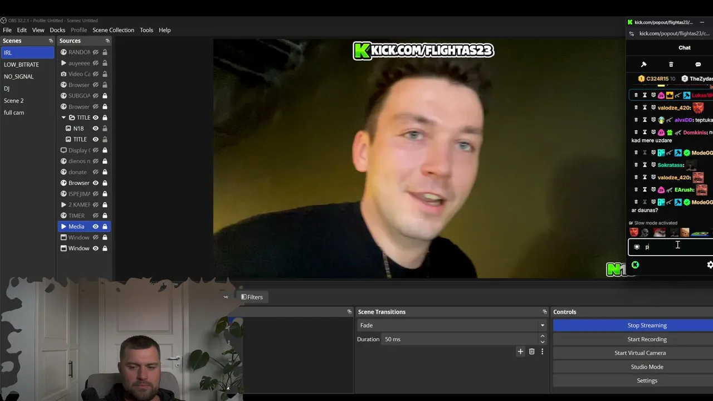This screenshot has width=713, height=401.
Task: Click the N18 image source icon
Action: point(69,128)
